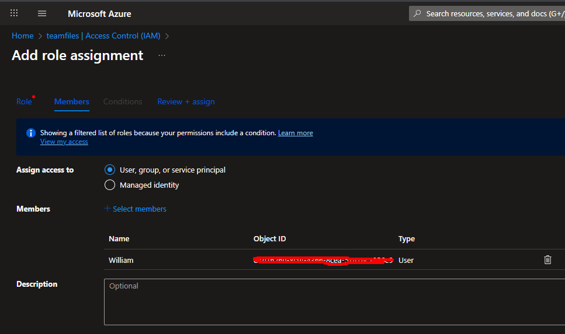The image size is (565, 334).
Task: Open the hamburger portal menu
Action: coord(42,13)
